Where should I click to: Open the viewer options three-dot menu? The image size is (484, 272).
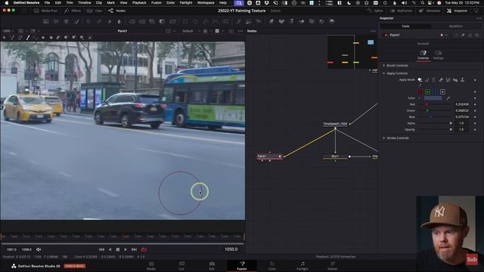tap(240, 31)
